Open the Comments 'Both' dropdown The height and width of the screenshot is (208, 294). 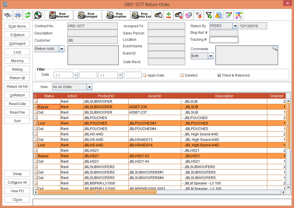pyautogui.click(x=210, y=56)
